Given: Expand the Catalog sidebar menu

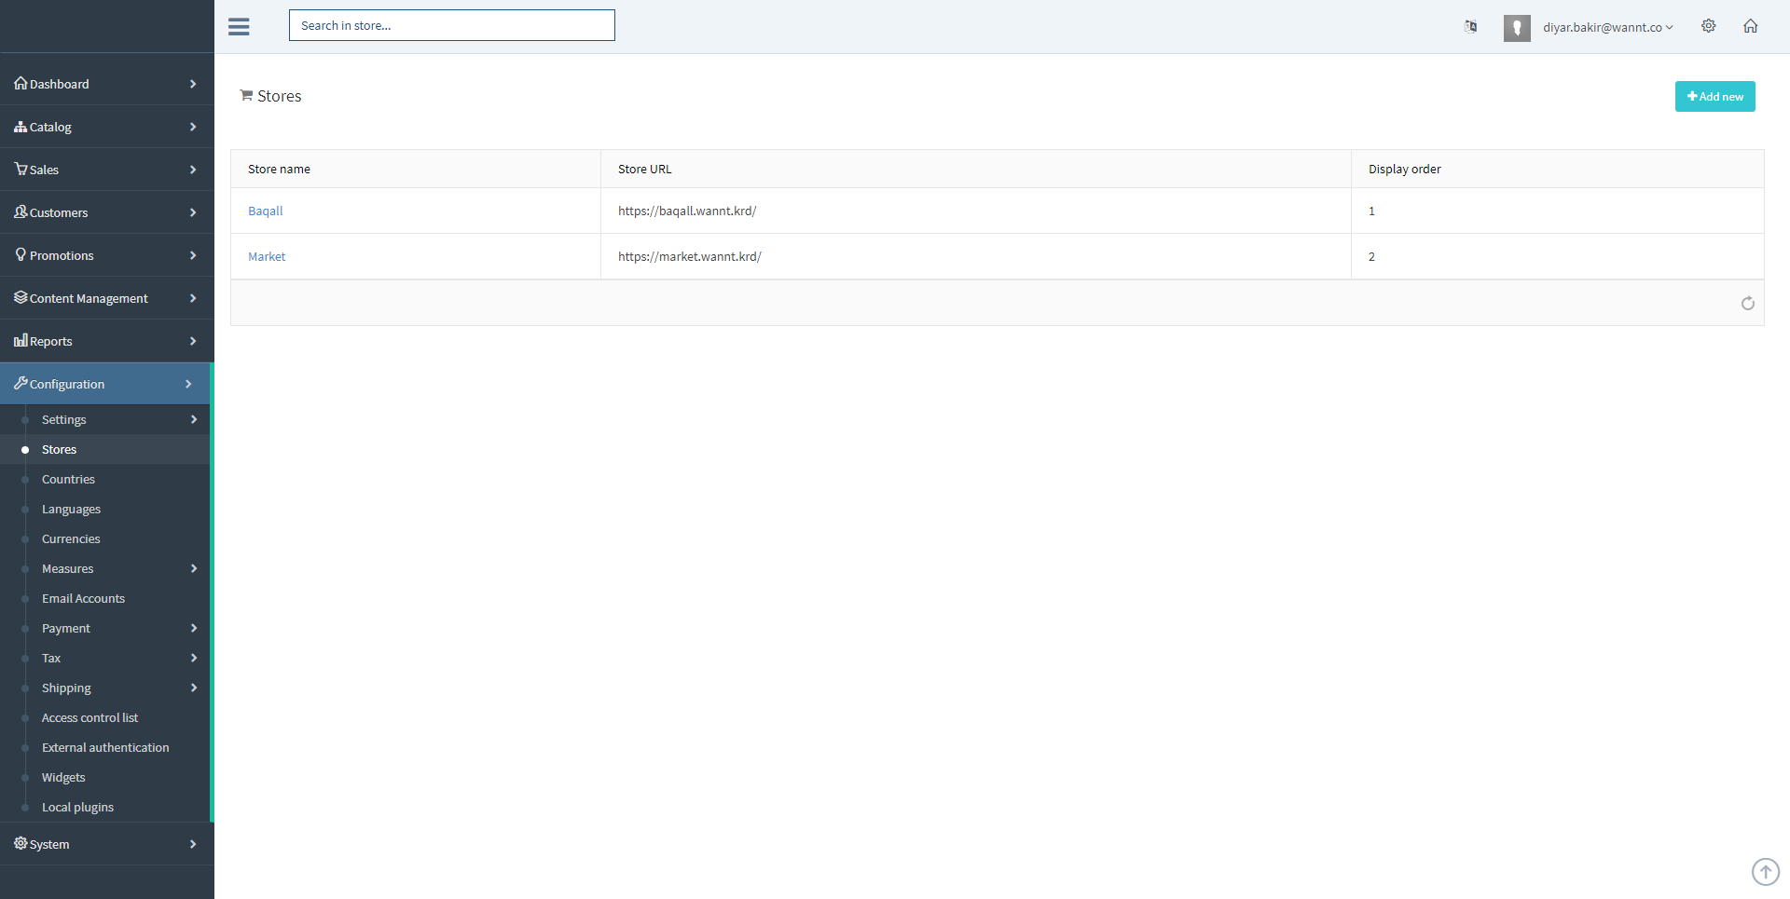Looking at the screenshot, I should pos(50,127).
